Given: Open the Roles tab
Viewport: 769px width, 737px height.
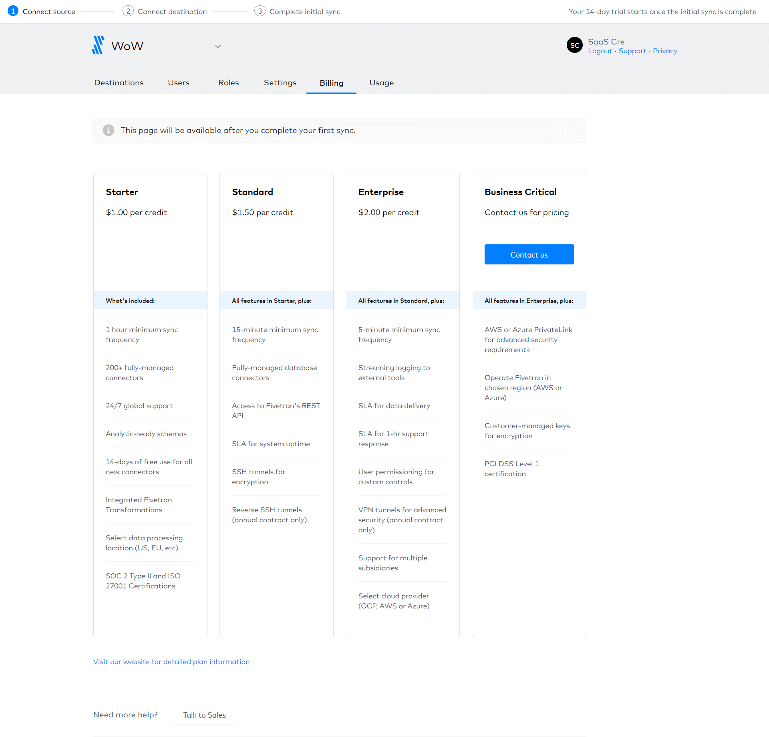Looking at the screenshot, I should coord(229,83).
